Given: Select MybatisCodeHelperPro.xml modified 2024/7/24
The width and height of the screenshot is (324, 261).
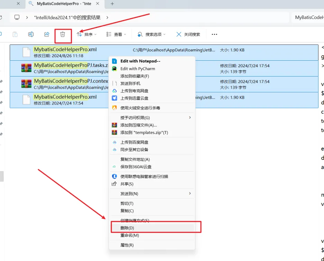Looking at the screenshot, I should pyautogui.click(x=164, y=100).
